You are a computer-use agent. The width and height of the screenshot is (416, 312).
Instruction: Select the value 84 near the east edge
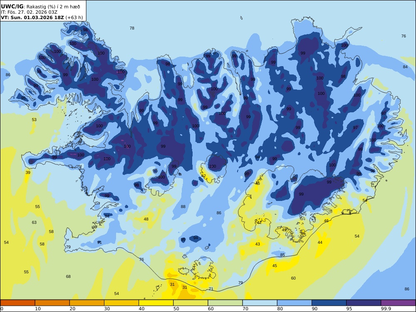pyautogui.click(x=405, y=67)
